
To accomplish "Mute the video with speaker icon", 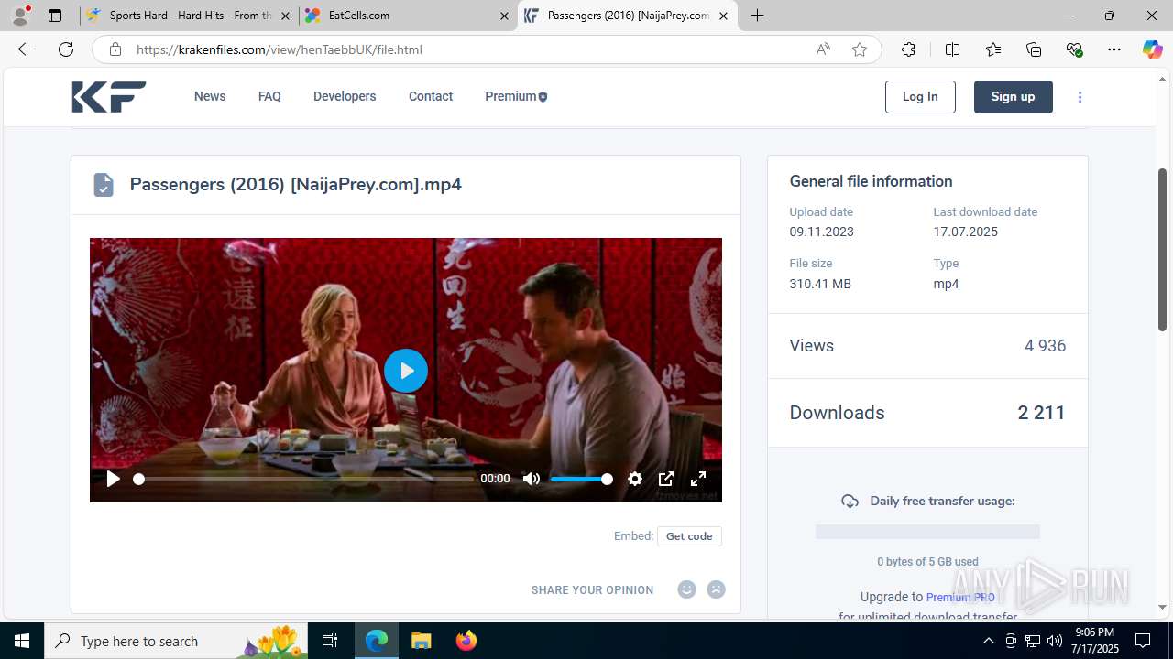I will click(x=531, y=479).
